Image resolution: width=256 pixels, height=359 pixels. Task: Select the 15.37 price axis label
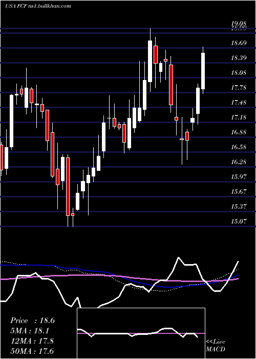point(239,207)
